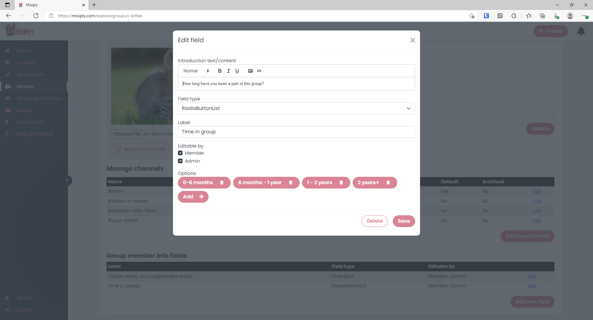The height and width of the screenshot is (320, 593).
Task: Toggle bold formatting in editor
Action: click(x=220, y=71)
